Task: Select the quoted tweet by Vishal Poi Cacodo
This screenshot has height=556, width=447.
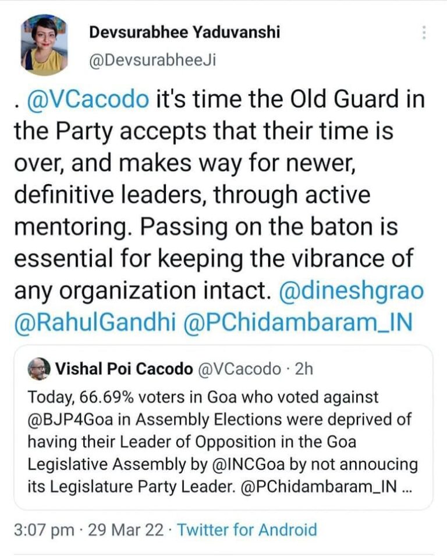Action: click(x=223, y=425)
